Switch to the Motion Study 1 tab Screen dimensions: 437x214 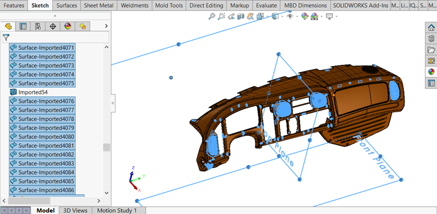[117, 211]
